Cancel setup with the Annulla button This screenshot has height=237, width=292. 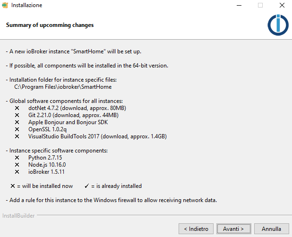pyautogui.click(x=272, y=229)
